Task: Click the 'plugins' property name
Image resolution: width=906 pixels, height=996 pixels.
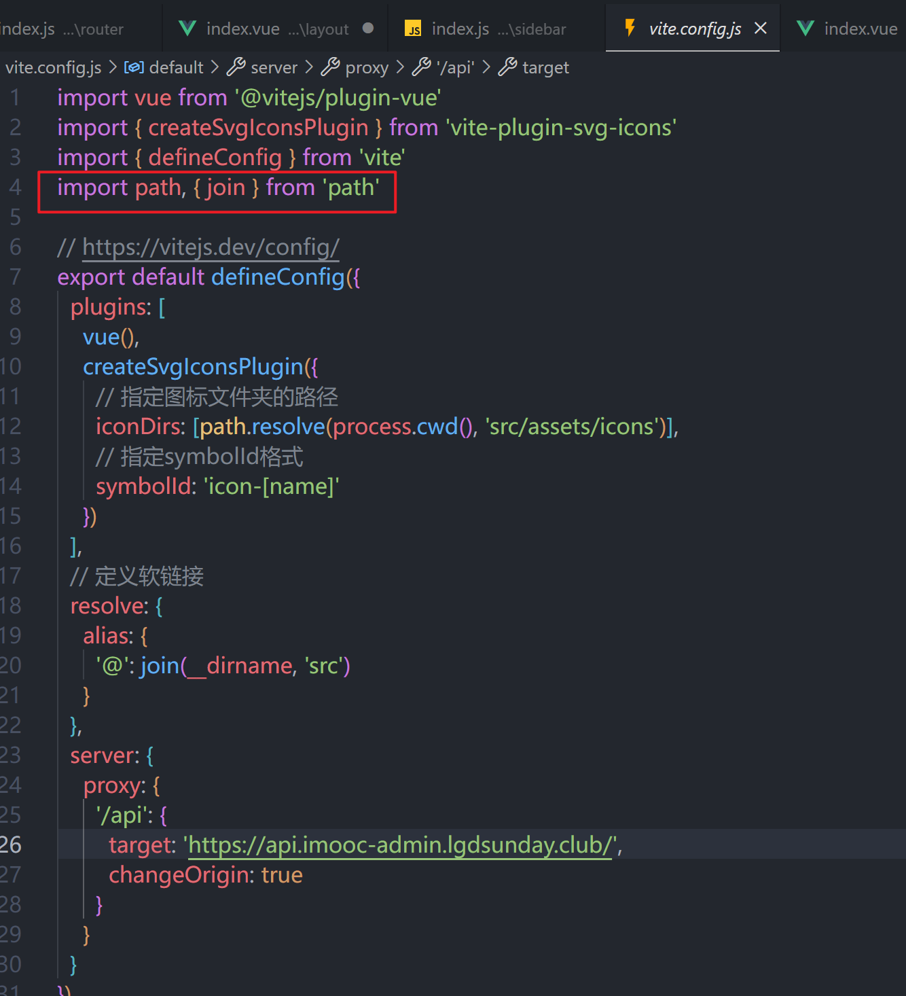Action: (107, 307)
